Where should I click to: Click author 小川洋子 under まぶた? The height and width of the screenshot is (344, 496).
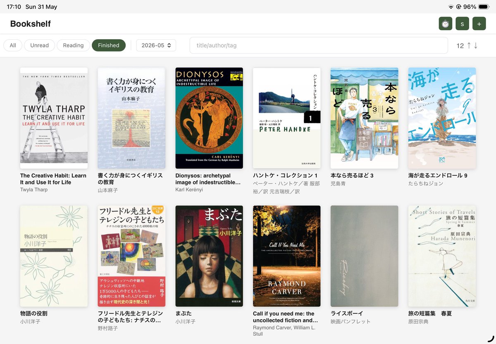pos(186,322)
